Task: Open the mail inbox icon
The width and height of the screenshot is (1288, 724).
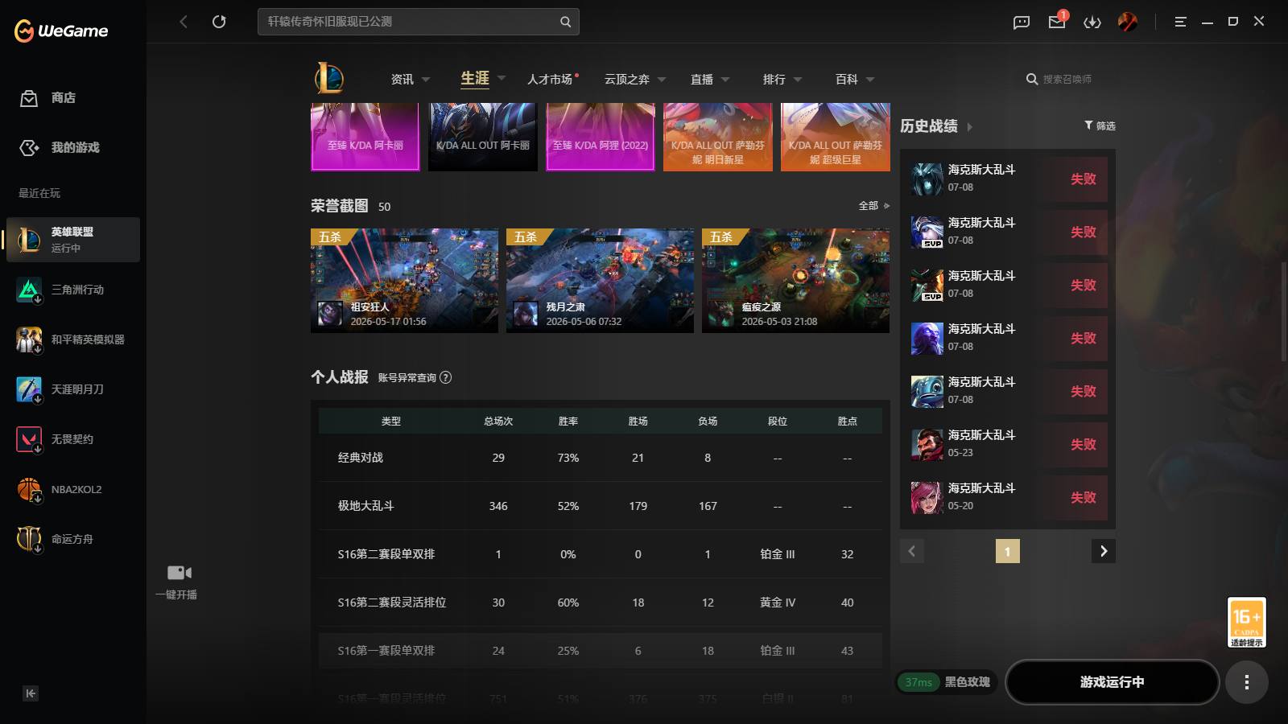Action: (x=1057, y=22)
